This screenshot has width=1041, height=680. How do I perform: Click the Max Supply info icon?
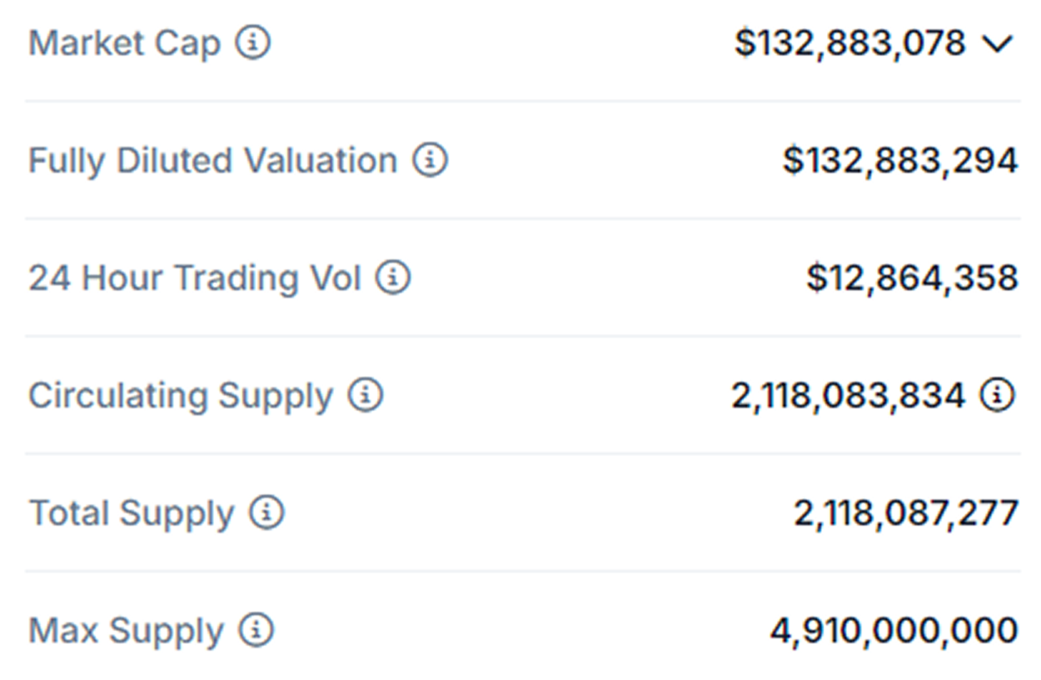point(256,630)
